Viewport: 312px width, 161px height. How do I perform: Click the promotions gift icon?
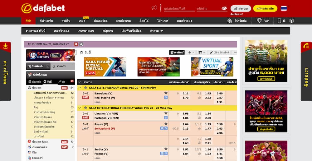pyautogui.click(x=230, y=21)
